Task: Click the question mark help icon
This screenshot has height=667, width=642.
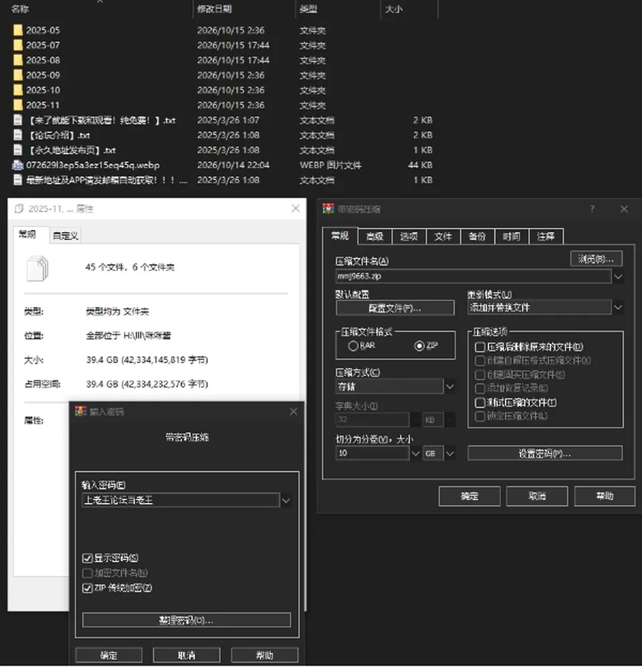Action: tap(592, 209)
